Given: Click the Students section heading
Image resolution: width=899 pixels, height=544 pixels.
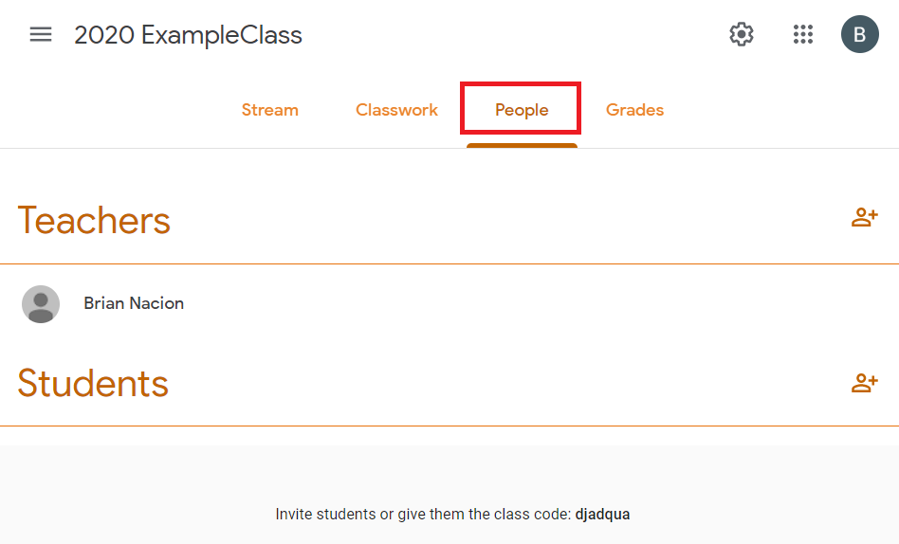Looking at the screenshot, I should [93, 383].
